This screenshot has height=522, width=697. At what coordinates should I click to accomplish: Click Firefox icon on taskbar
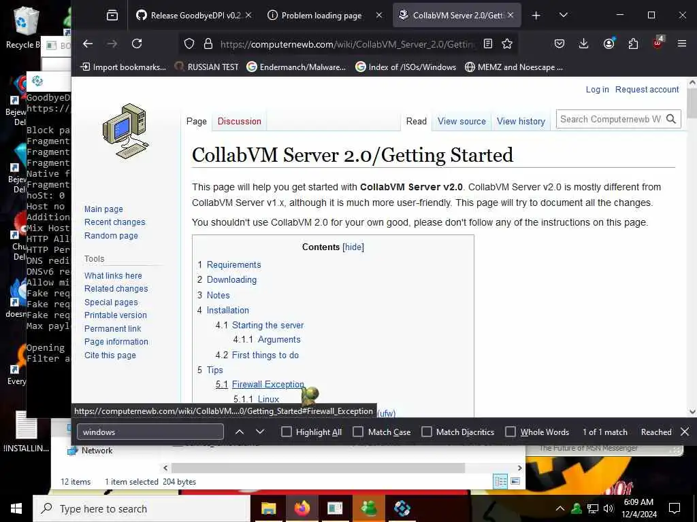302,508
